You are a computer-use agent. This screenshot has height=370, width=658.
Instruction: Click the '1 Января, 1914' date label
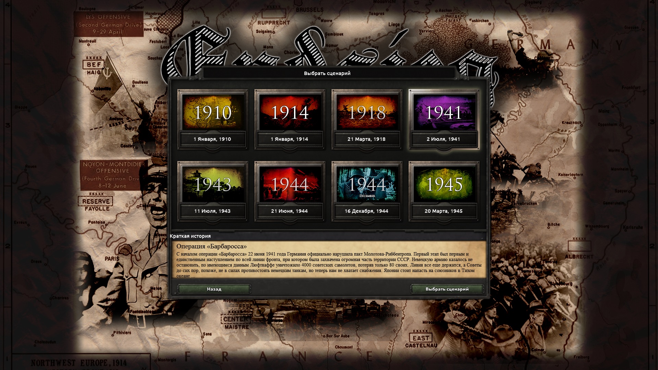click(x=289, y=139)
